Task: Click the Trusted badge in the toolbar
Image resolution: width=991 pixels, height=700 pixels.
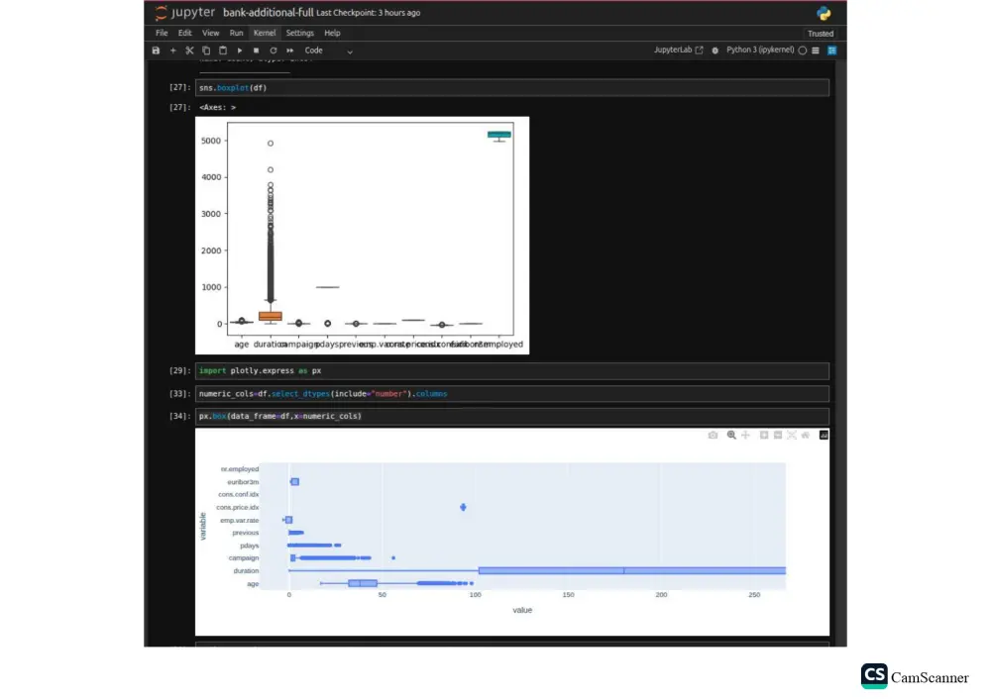Action: tap(821, 33)
